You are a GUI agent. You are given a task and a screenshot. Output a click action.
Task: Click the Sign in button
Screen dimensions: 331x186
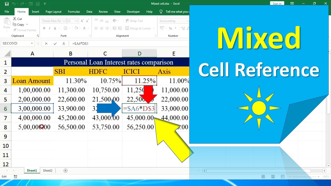277,4
